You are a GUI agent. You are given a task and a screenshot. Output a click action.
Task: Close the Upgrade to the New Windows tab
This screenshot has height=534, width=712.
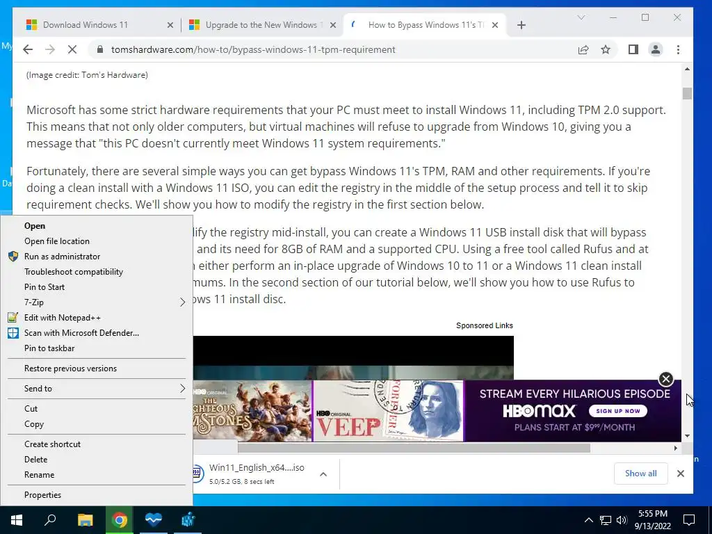click(x=333, y=25)
